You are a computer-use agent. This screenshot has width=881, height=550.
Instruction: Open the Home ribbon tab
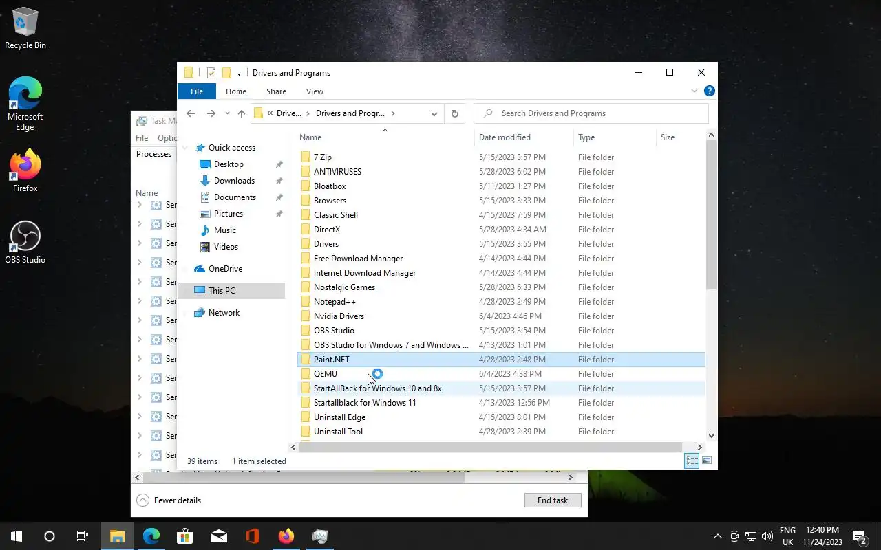point(236,91)
